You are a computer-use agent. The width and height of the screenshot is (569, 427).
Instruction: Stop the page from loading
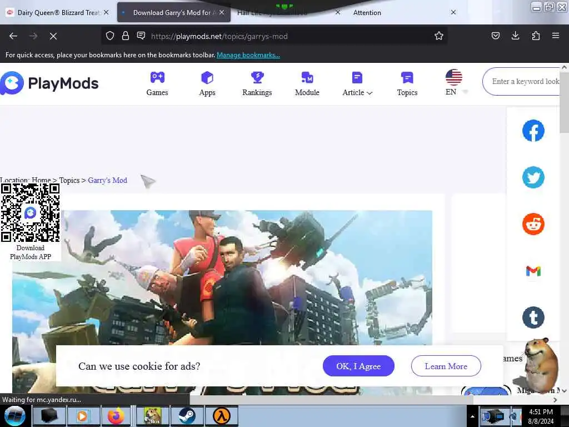[x=53, y=36]
